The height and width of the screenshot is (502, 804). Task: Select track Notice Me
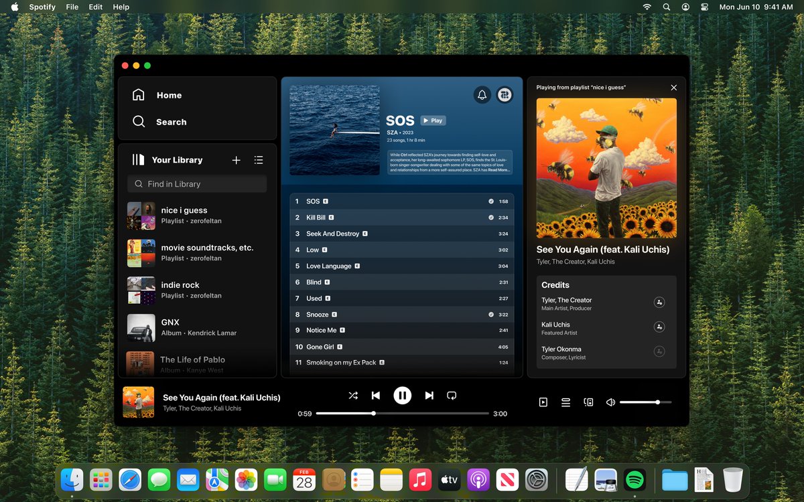click(402, 330)
